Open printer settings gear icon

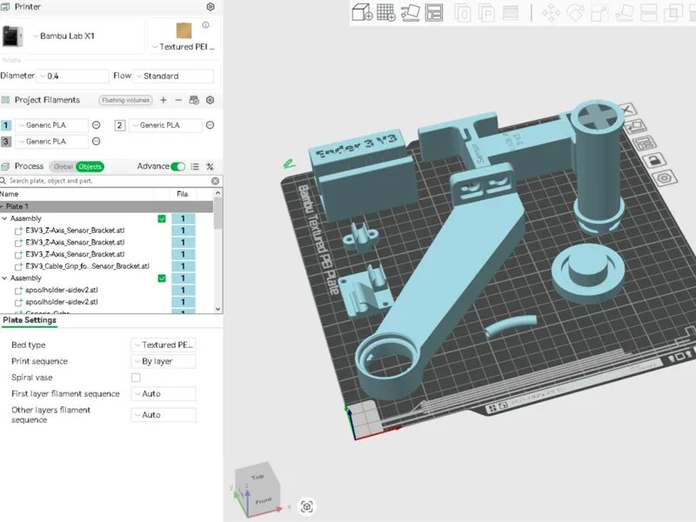(x=211, y=7)
